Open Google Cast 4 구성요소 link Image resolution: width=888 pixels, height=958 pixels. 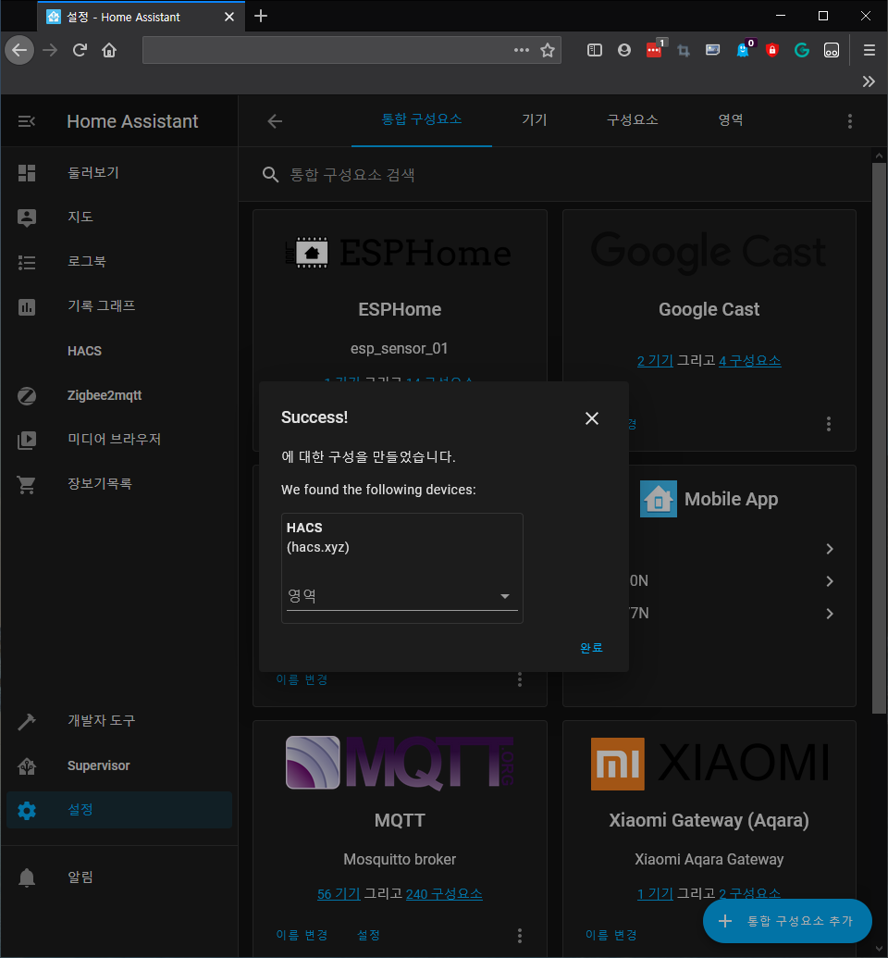pos(750,361)
